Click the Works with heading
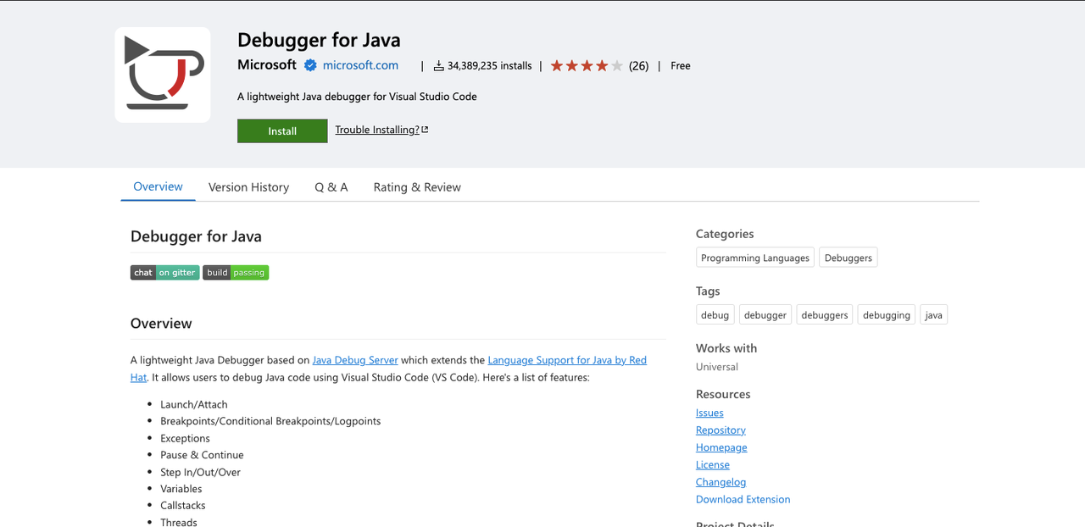Viewport: 1085px width, 527px height. pos(726,348)
